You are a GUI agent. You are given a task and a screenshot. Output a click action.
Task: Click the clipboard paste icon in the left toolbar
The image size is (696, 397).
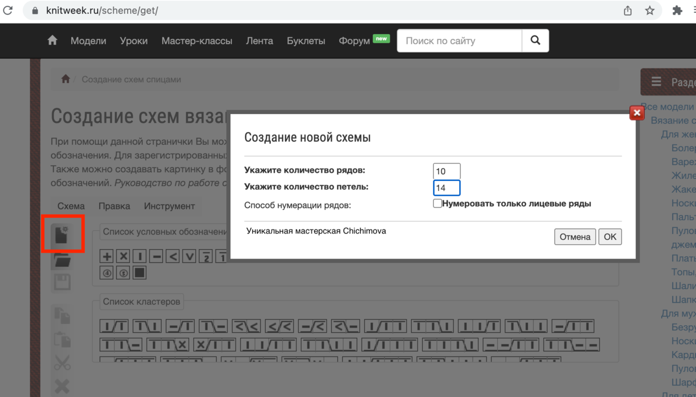click(62, 339)
